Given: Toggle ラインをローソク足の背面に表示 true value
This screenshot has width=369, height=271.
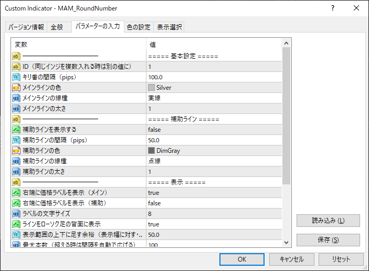Looking at the screenshot, I should pos(214,224).
